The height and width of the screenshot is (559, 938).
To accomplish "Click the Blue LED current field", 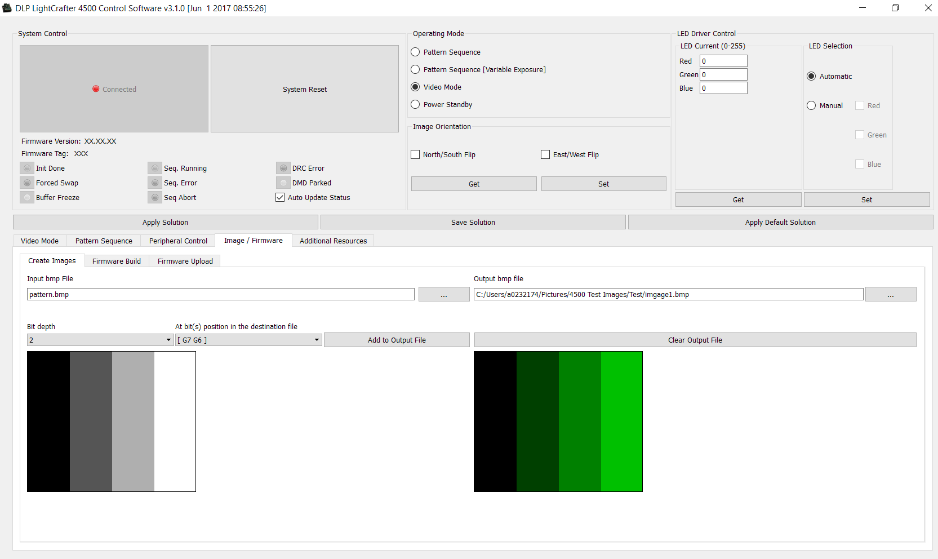I will (x=723, y=88).
